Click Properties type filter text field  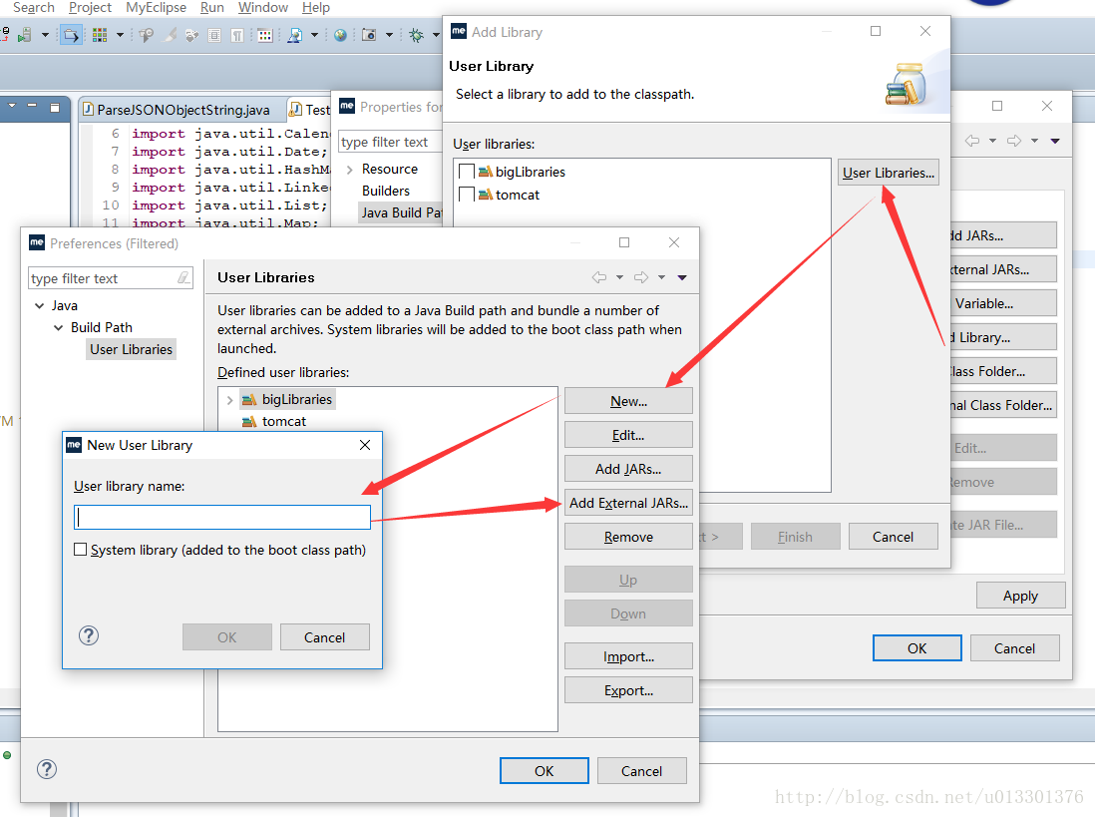click(x=390, y=142)
